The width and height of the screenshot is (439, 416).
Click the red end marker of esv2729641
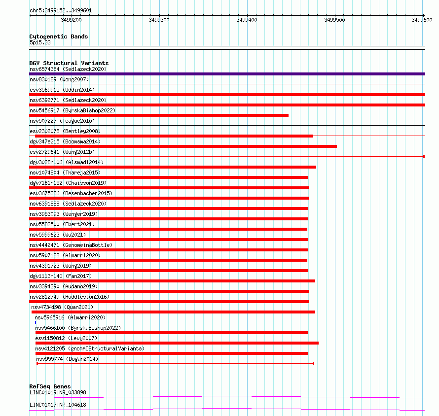(424, 157)
